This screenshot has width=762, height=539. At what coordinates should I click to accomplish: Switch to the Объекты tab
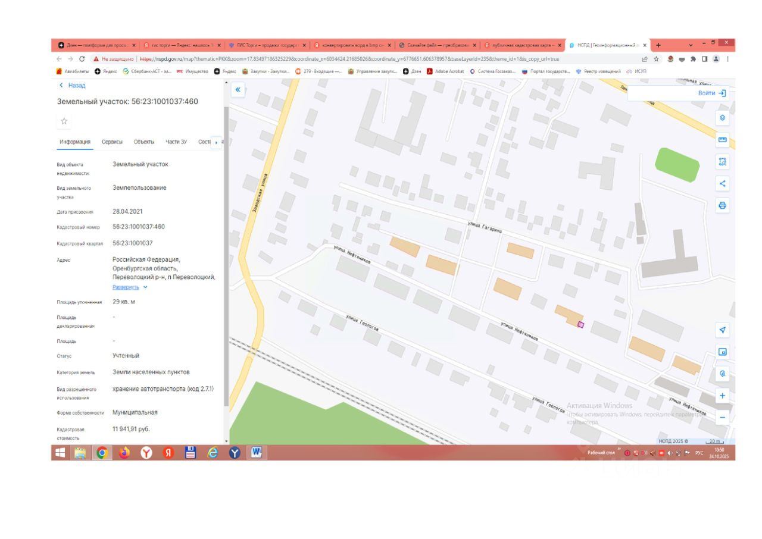144,142
